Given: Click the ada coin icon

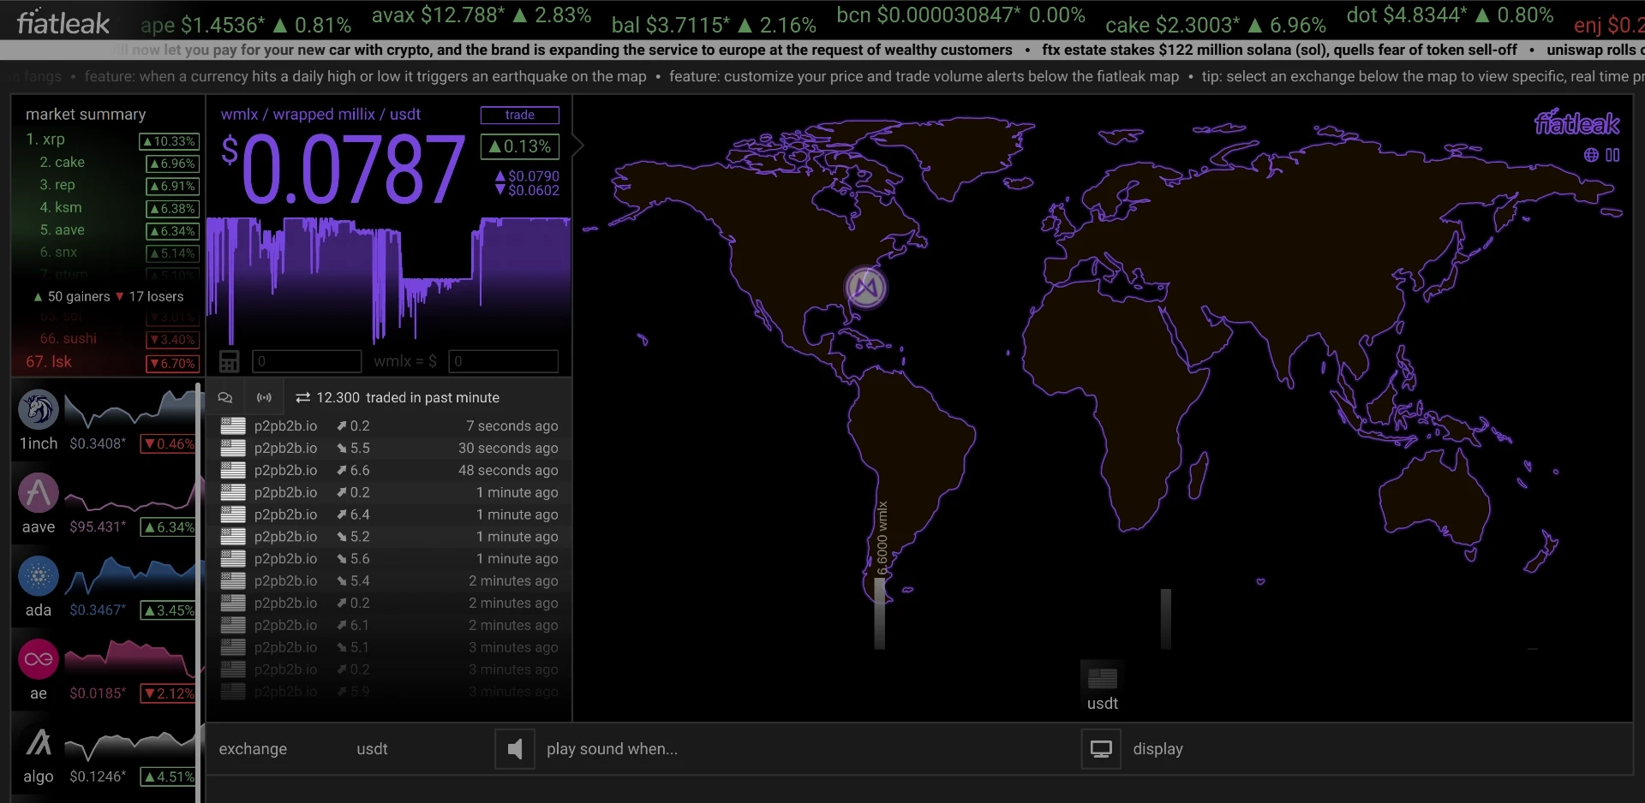Looking at the screenshot, I should click(39, 576).
